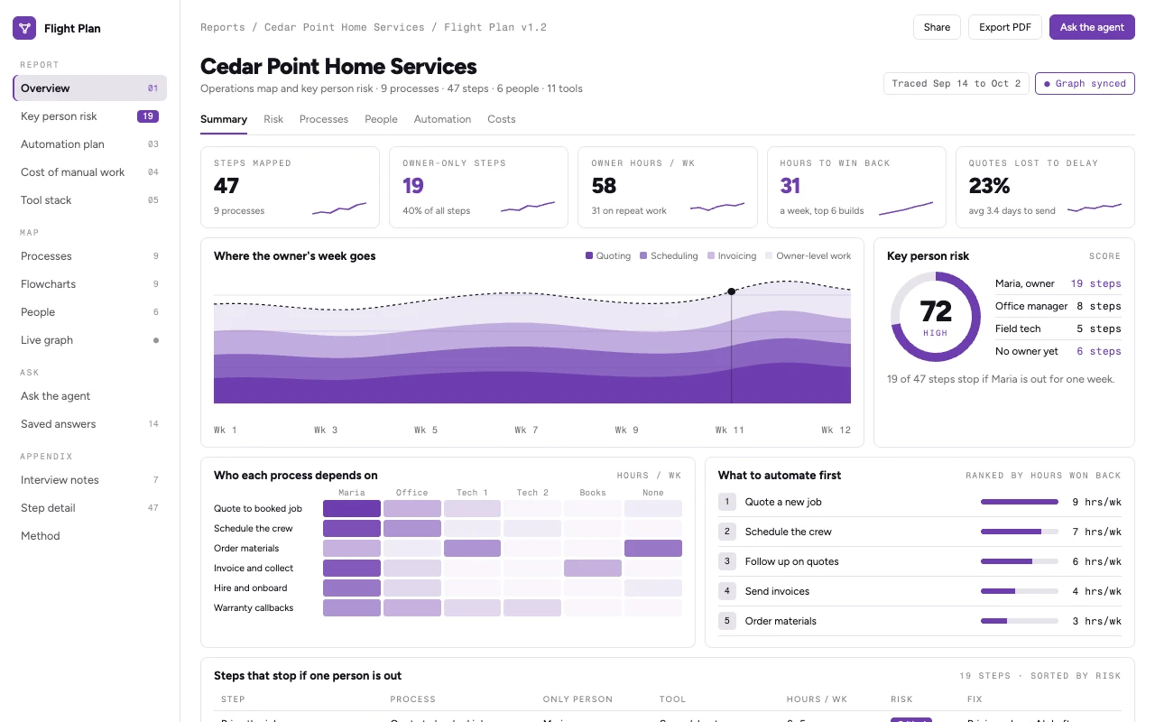Click the Wk 11 marker dot on the chart
Image resolution: width=1155 pixels, height=722 pixels.
tap(731, 292)
